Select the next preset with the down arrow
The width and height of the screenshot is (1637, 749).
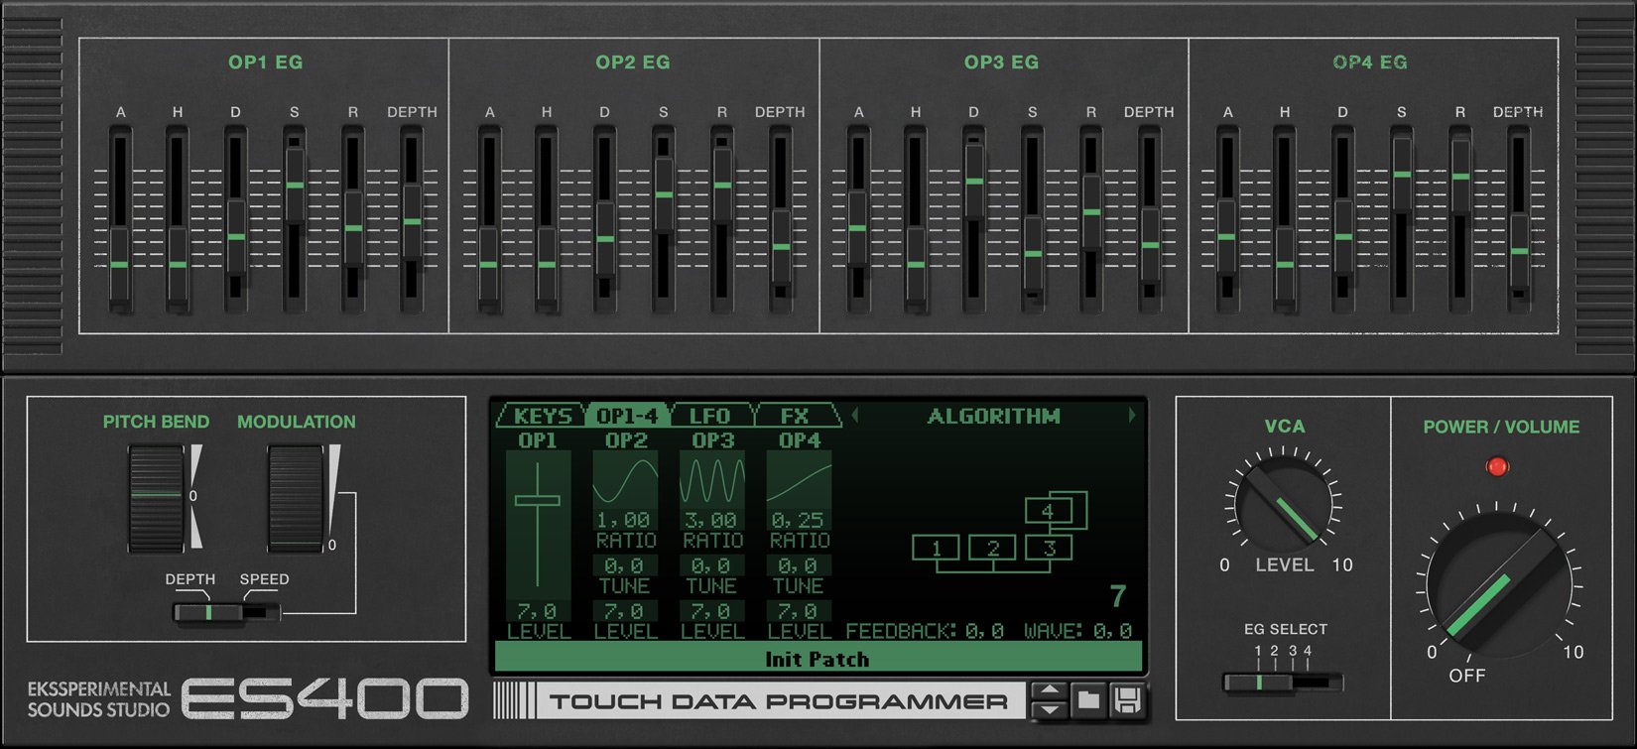[1050, 709]
